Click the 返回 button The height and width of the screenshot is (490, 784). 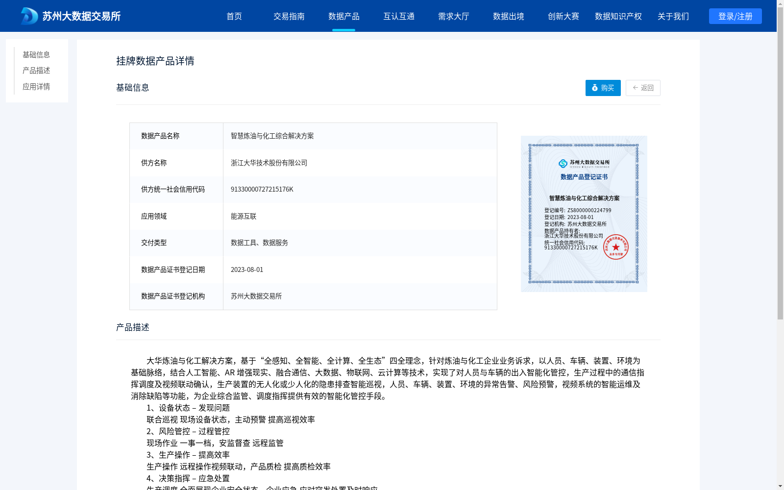(x=643, y=88)
